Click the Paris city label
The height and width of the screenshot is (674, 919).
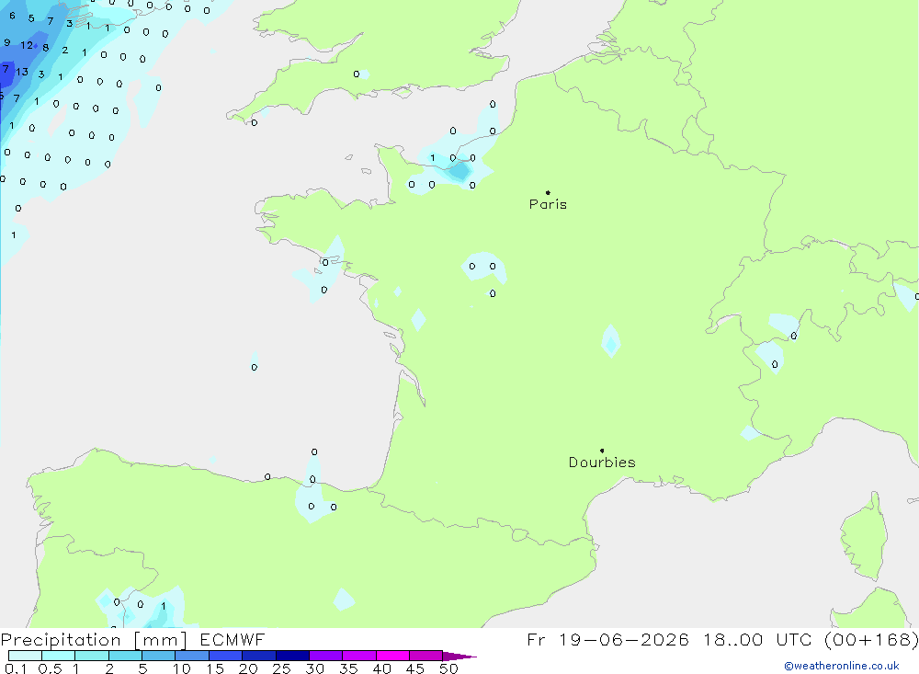(548, 204)
